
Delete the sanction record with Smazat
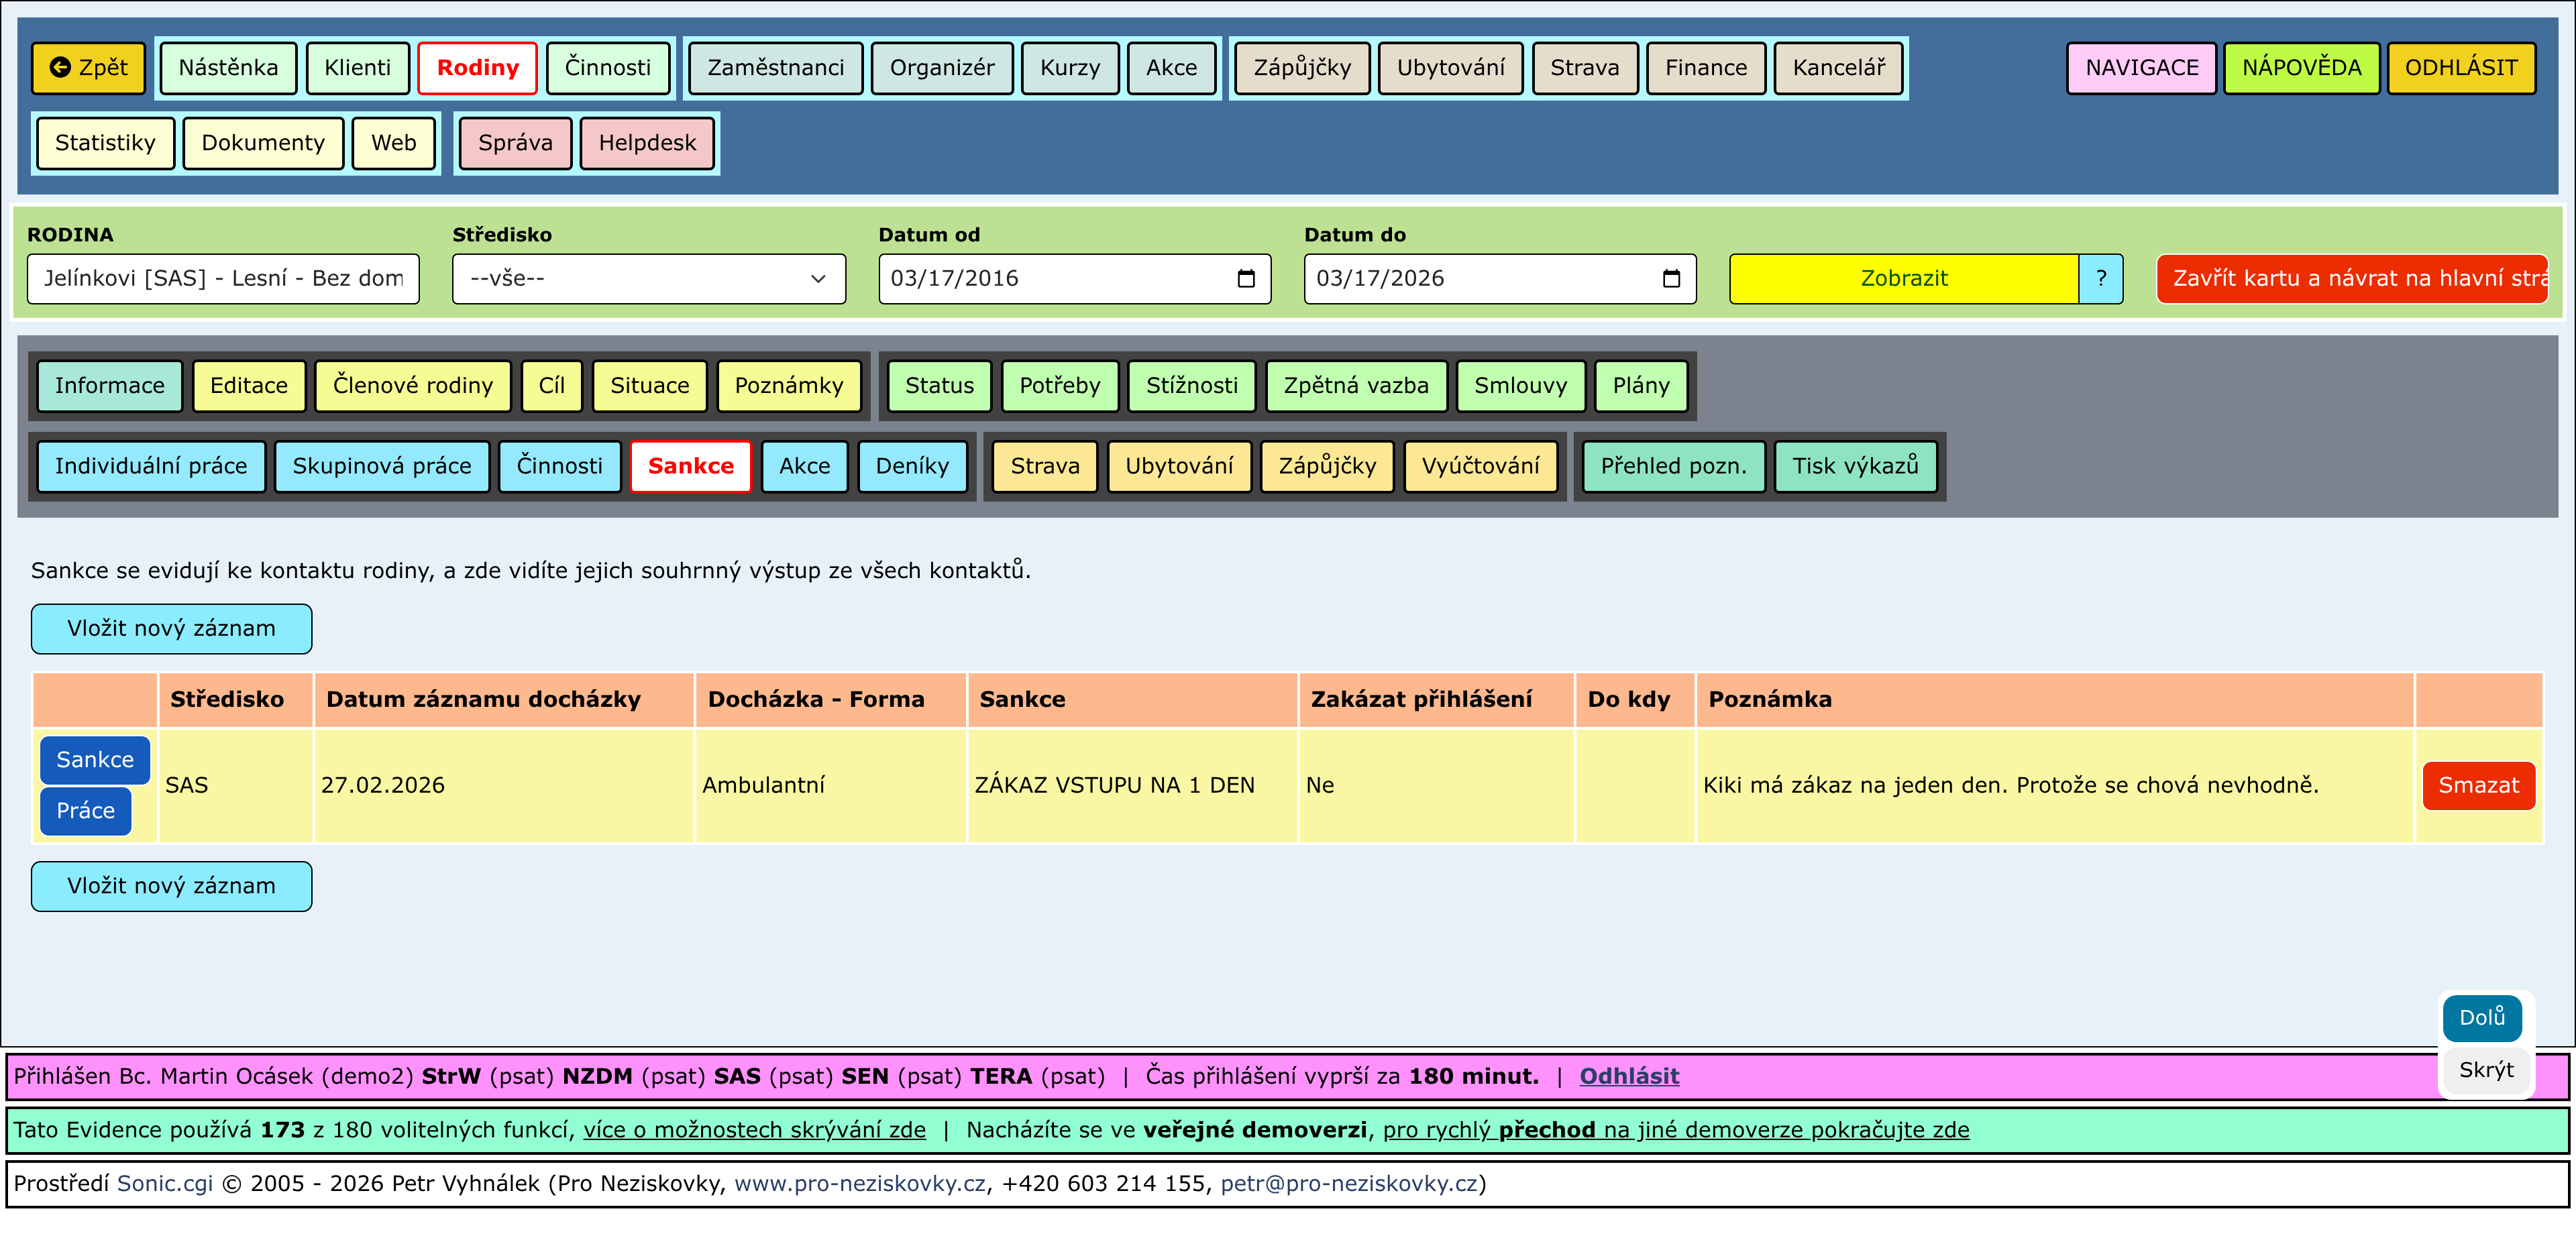(x=2477, y=786)
